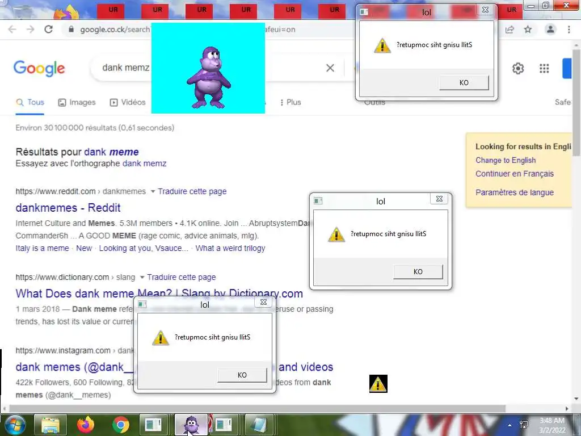Click Traduire cette page for dictionary.com

[181, 277]
